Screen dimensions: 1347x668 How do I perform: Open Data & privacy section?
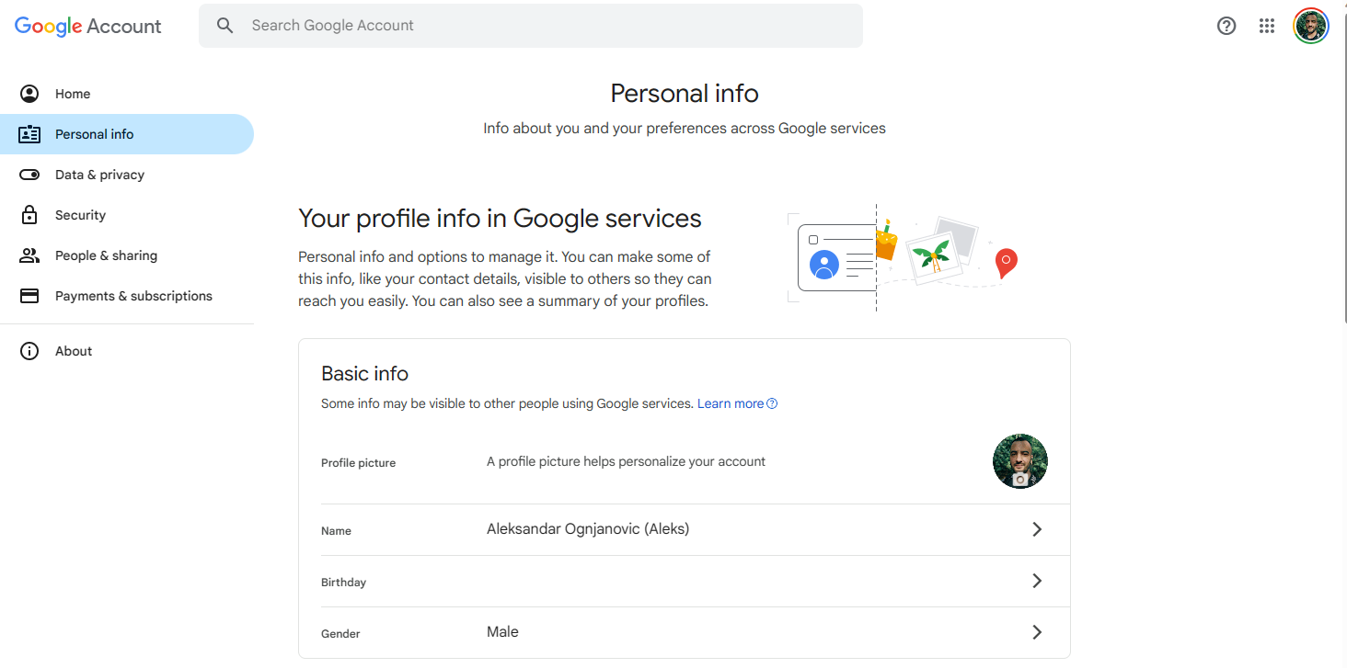coord(127,175)
